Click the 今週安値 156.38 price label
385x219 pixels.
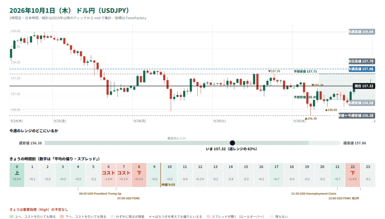(x=357, y=115)
